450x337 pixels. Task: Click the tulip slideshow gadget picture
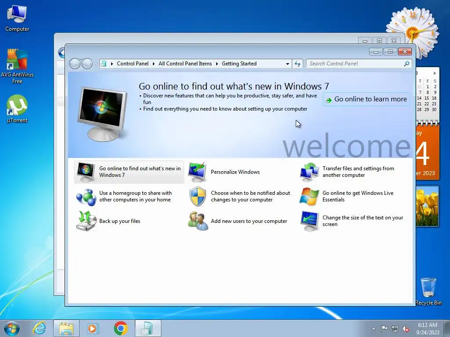point(427,206)
